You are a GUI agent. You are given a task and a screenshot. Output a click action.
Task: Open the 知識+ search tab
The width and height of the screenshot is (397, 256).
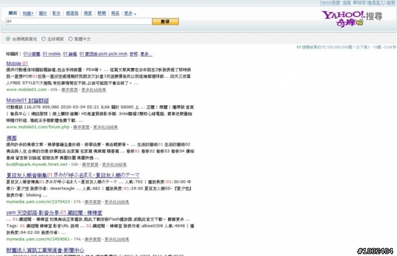[x=28, y=14]
